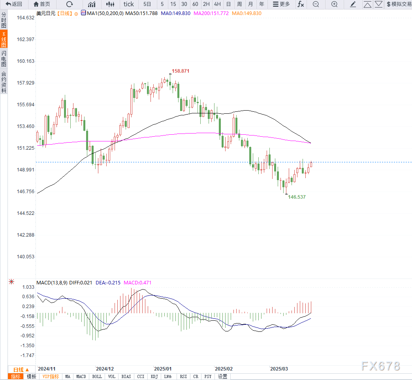Viewport: 412px width, 380px height.
Task: Toggle the hollow down-triangle button in toolbar
Action: pyautogui.click(x=378, y=4)
